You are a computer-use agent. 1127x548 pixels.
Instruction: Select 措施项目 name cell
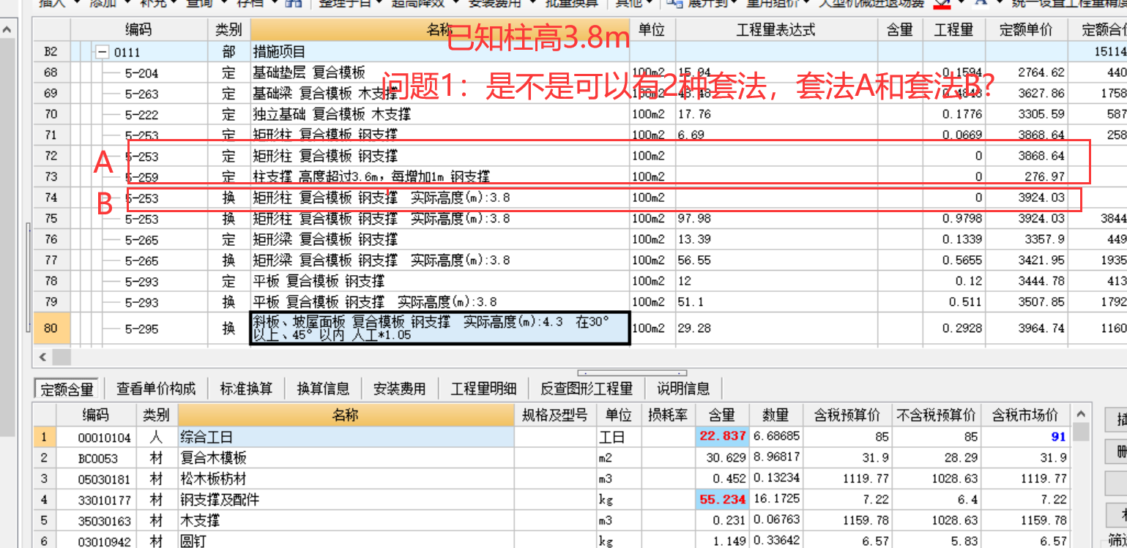coord(439,52)
